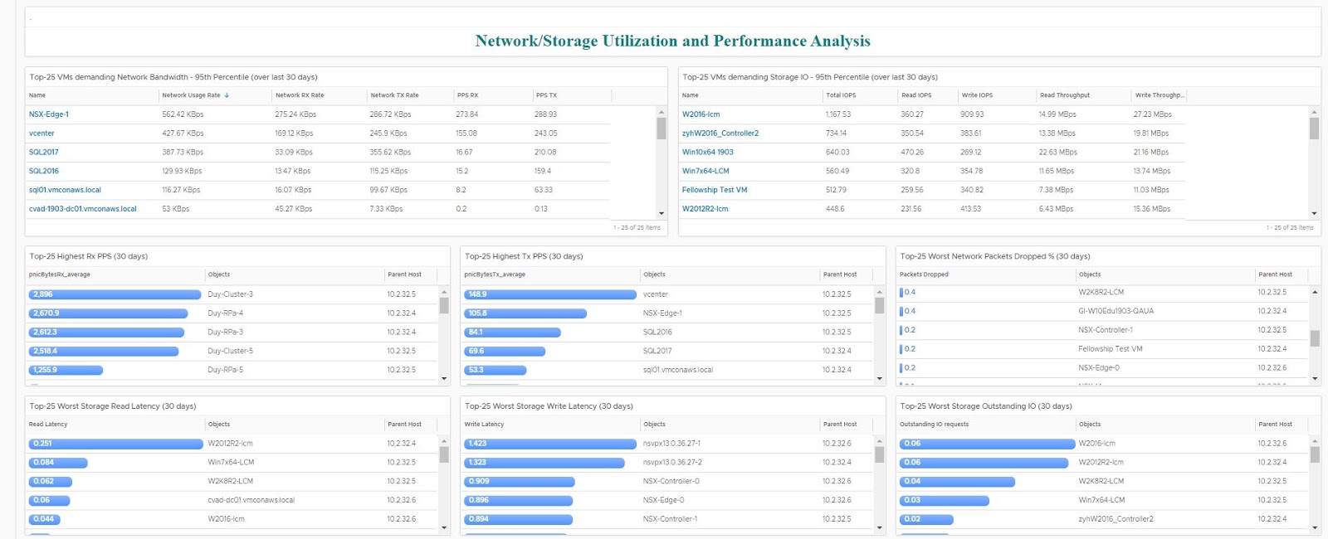
Task: Sort by the PPS RX column header
Action: (467, 95)
